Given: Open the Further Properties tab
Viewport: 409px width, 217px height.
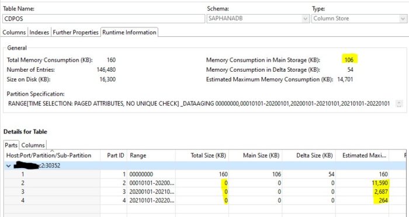Looking at the screenshot, I should point(75,32).
